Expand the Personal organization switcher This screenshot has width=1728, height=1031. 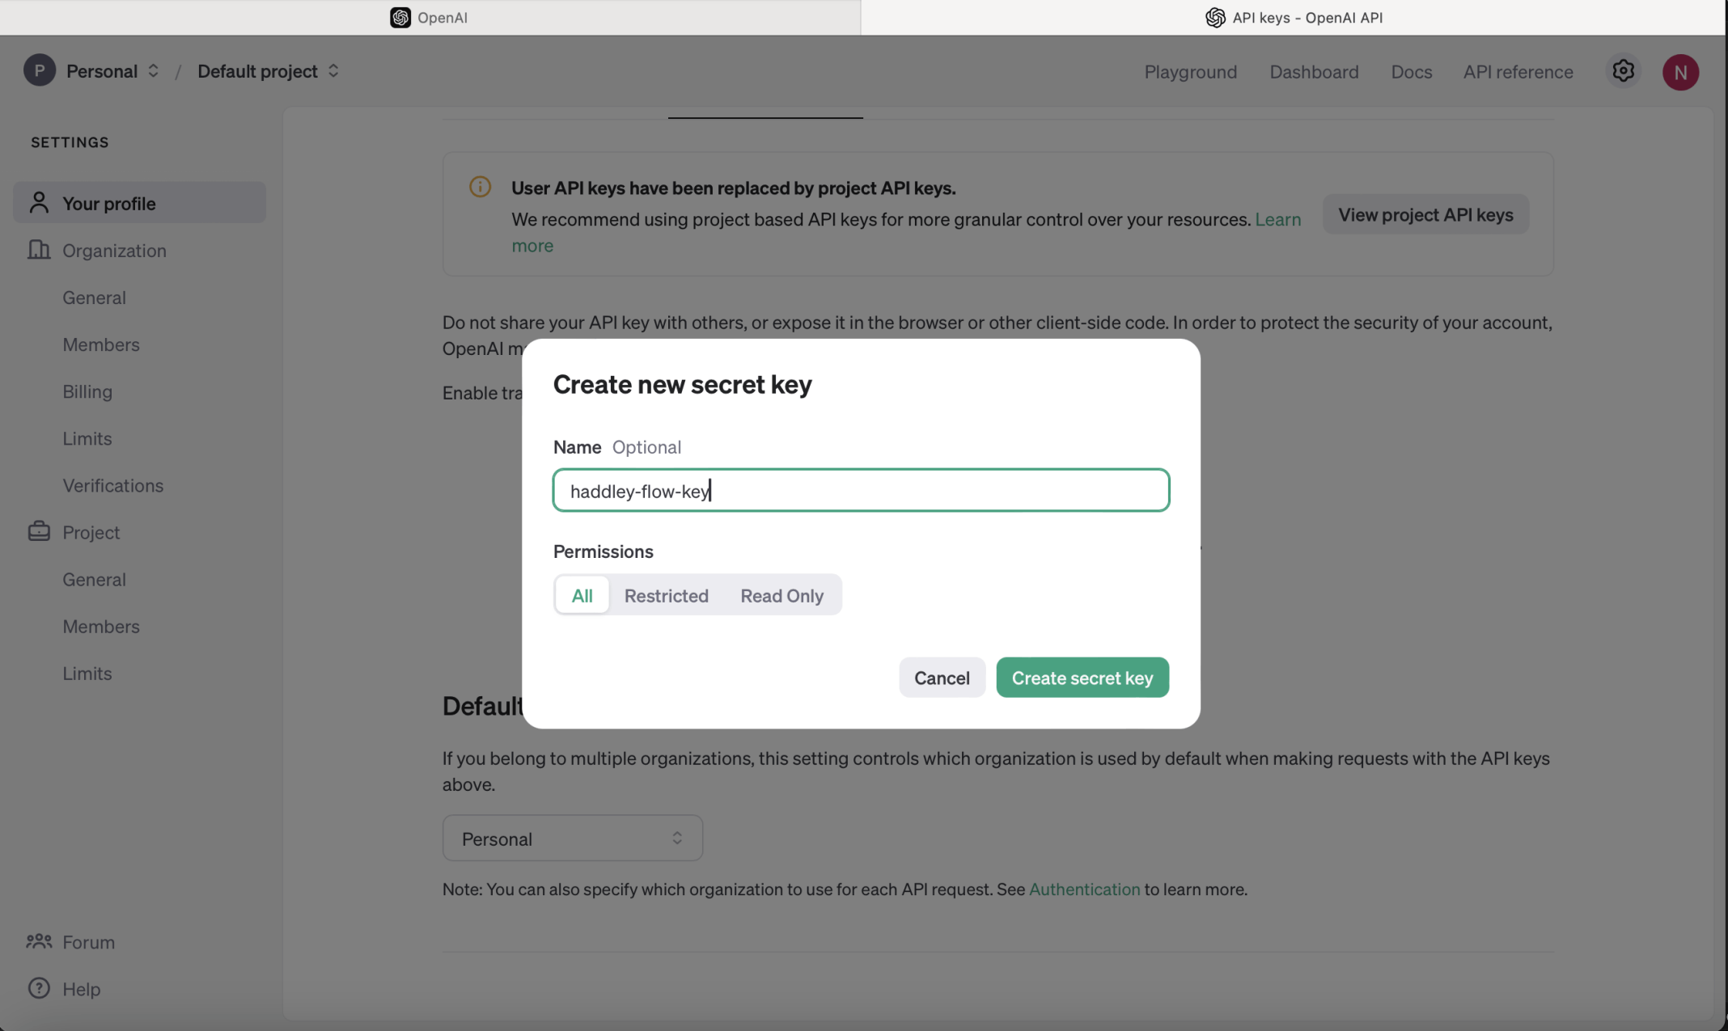[153, 71]
